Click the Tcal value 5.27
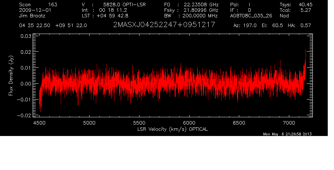 306,10
